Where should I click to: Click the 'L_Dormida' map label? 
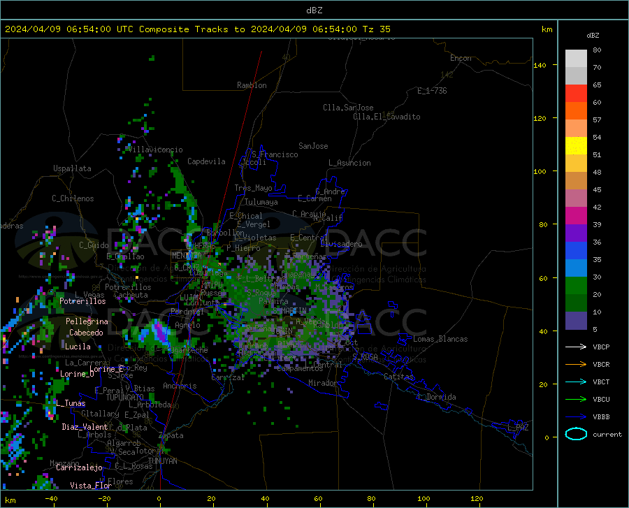[x=437, y=397]
